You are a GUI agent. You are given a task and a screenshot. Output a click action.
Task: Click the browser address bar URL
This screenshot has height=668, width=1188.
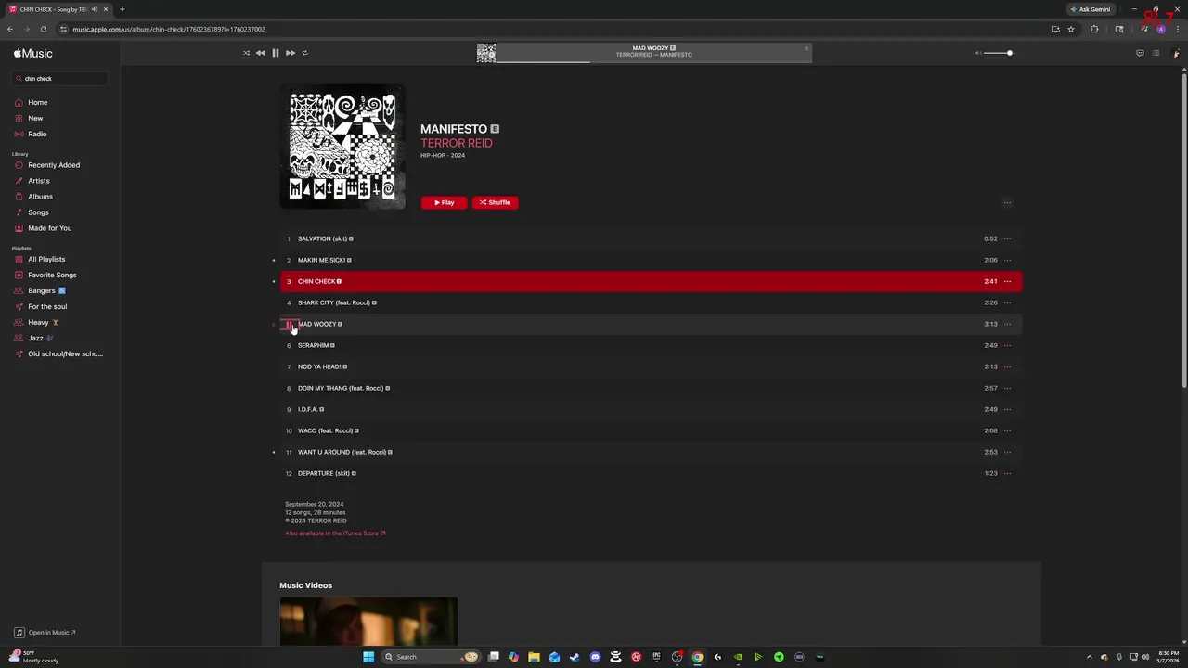[168, 29]
